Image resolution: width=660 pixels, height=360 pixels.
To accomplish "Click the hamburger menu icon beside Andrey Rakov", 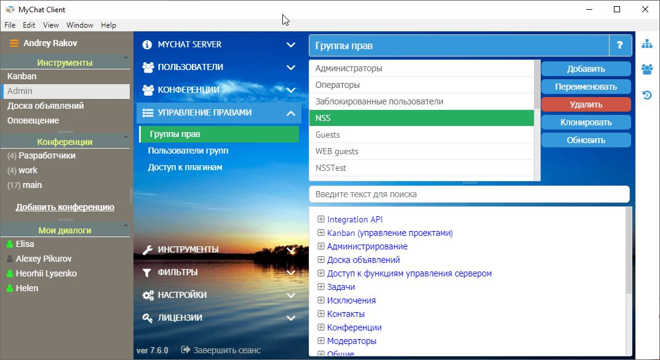I will [x=14, y=44].
